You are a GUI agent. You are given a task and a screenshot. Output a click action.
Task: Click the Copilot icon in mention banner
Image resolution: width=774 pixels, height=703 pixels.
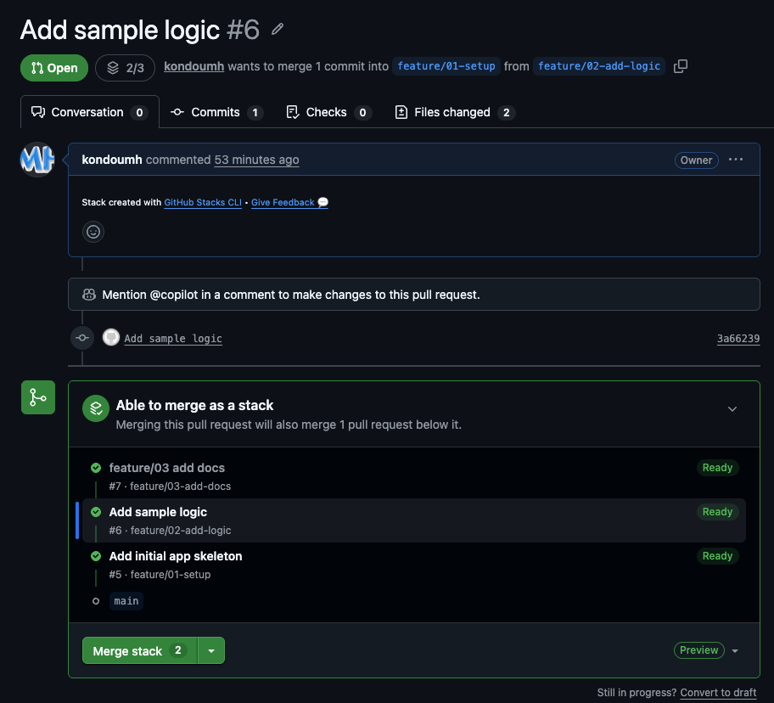point(89,295)
